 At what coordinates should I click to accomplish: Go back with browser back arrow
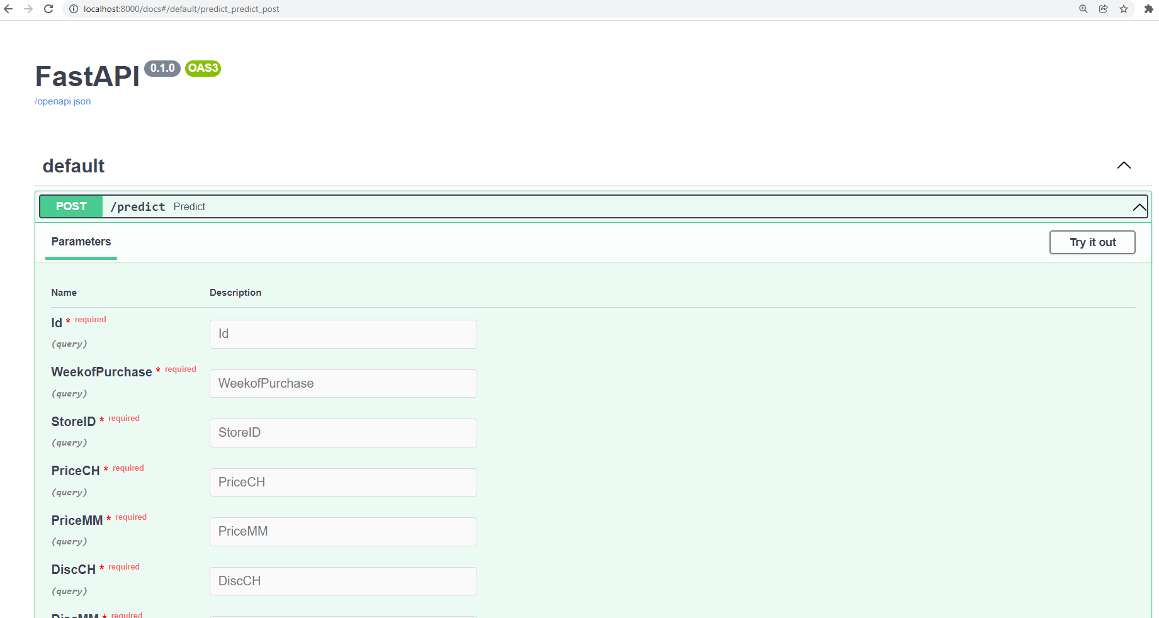[x=8, y=9]
